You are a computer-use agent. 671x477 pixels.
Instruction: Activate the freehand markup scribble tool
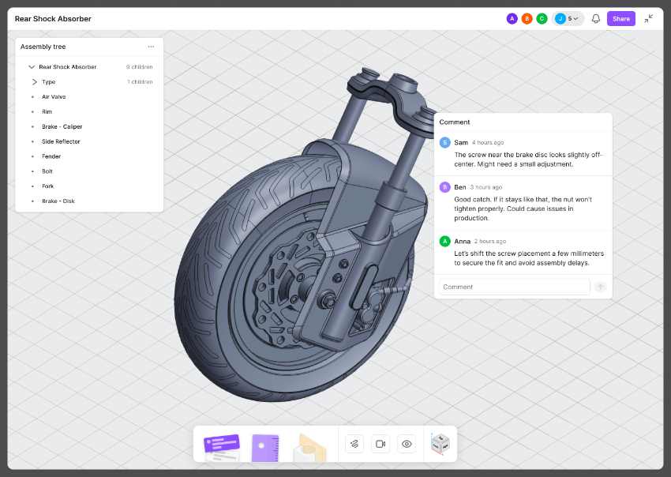tap(354, 444)
